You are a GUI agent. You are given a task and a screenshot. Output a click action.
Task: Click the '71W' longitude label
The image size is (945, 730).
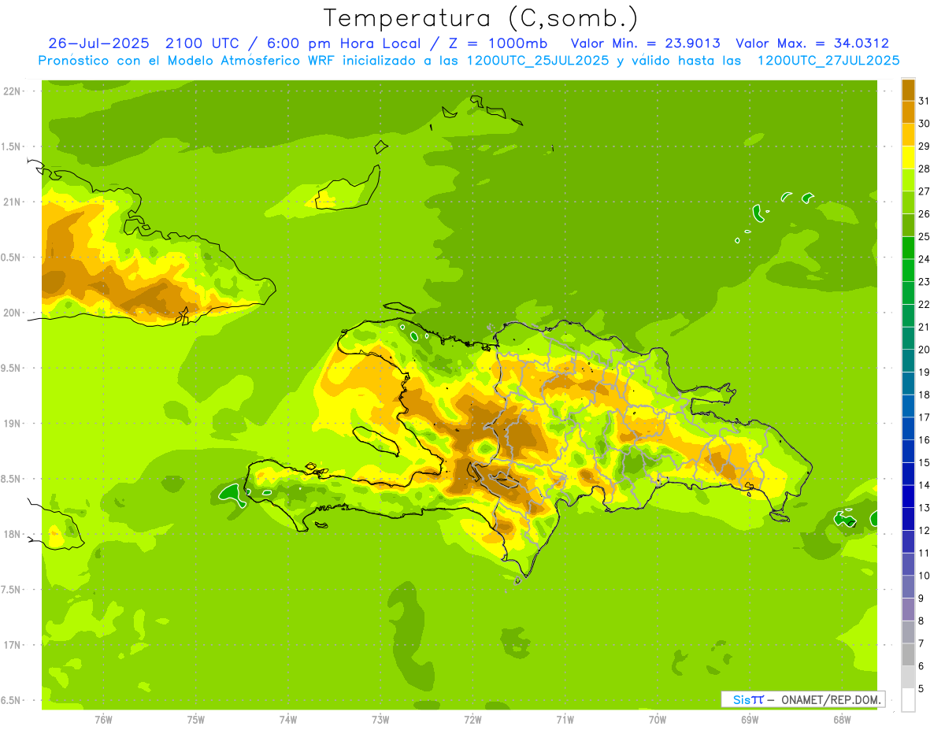(x=565, y=719)
